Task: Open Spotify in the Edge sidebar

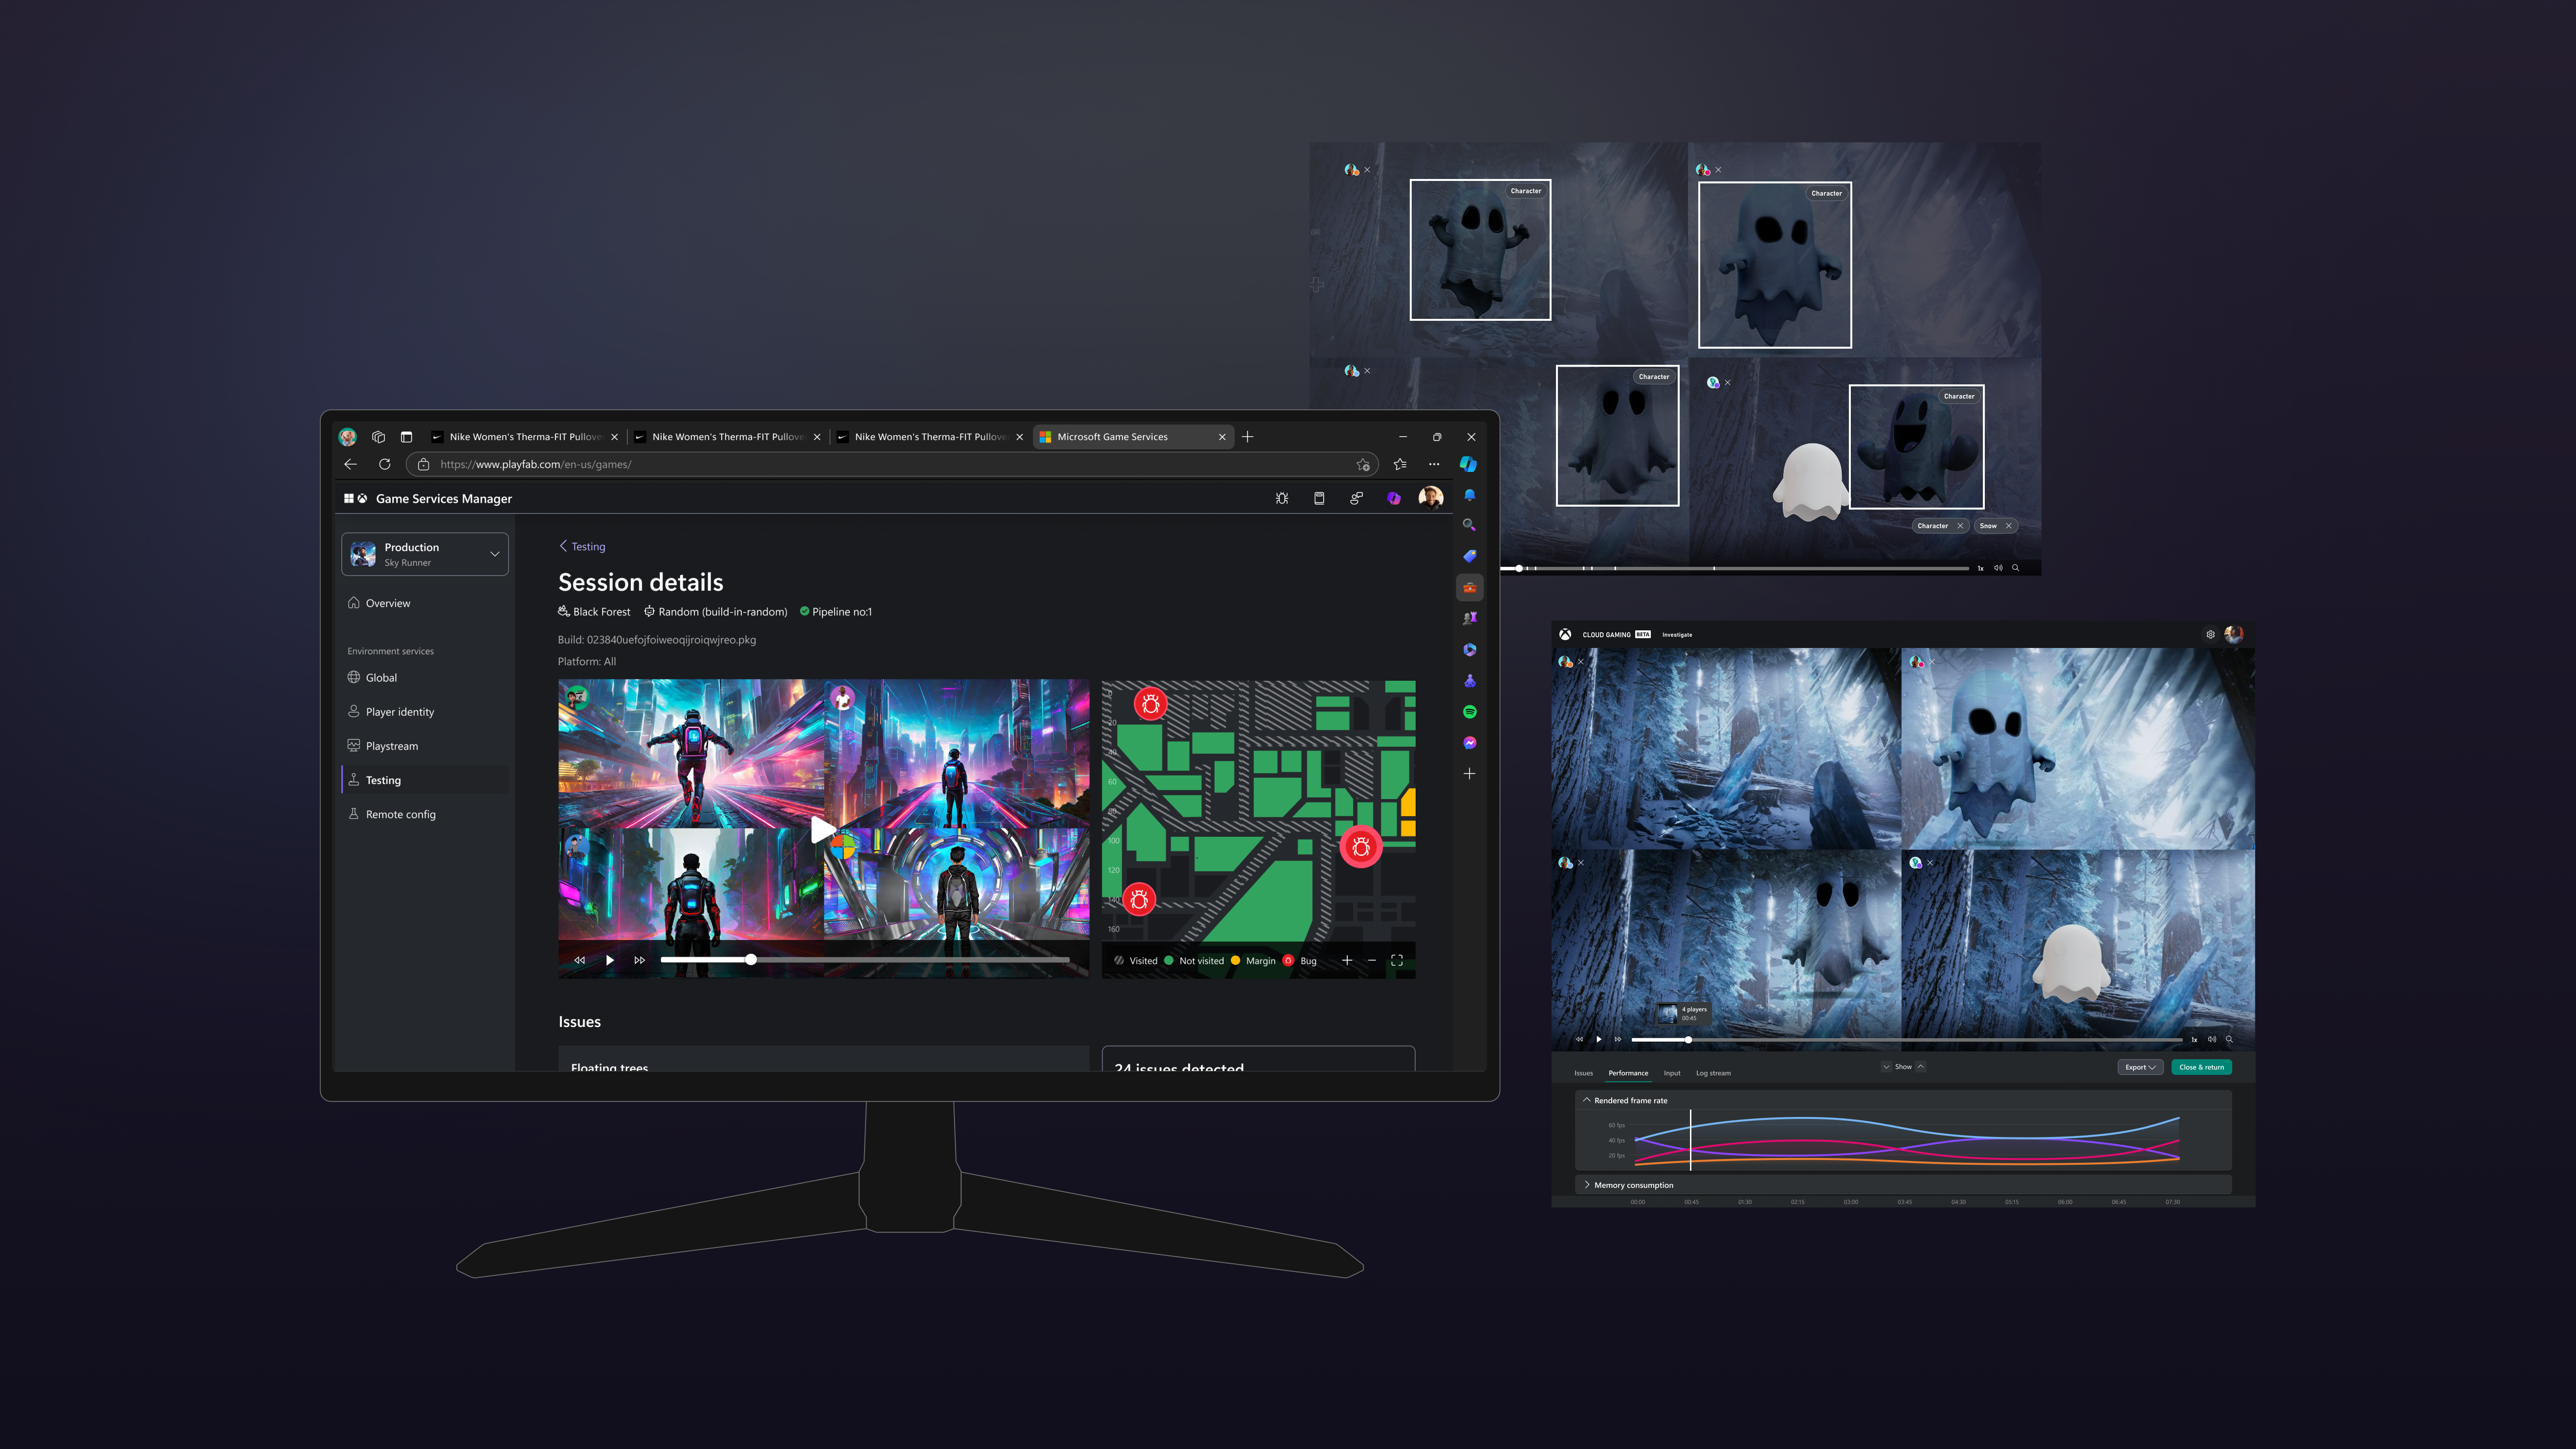Action: (x=1469, y=712)
